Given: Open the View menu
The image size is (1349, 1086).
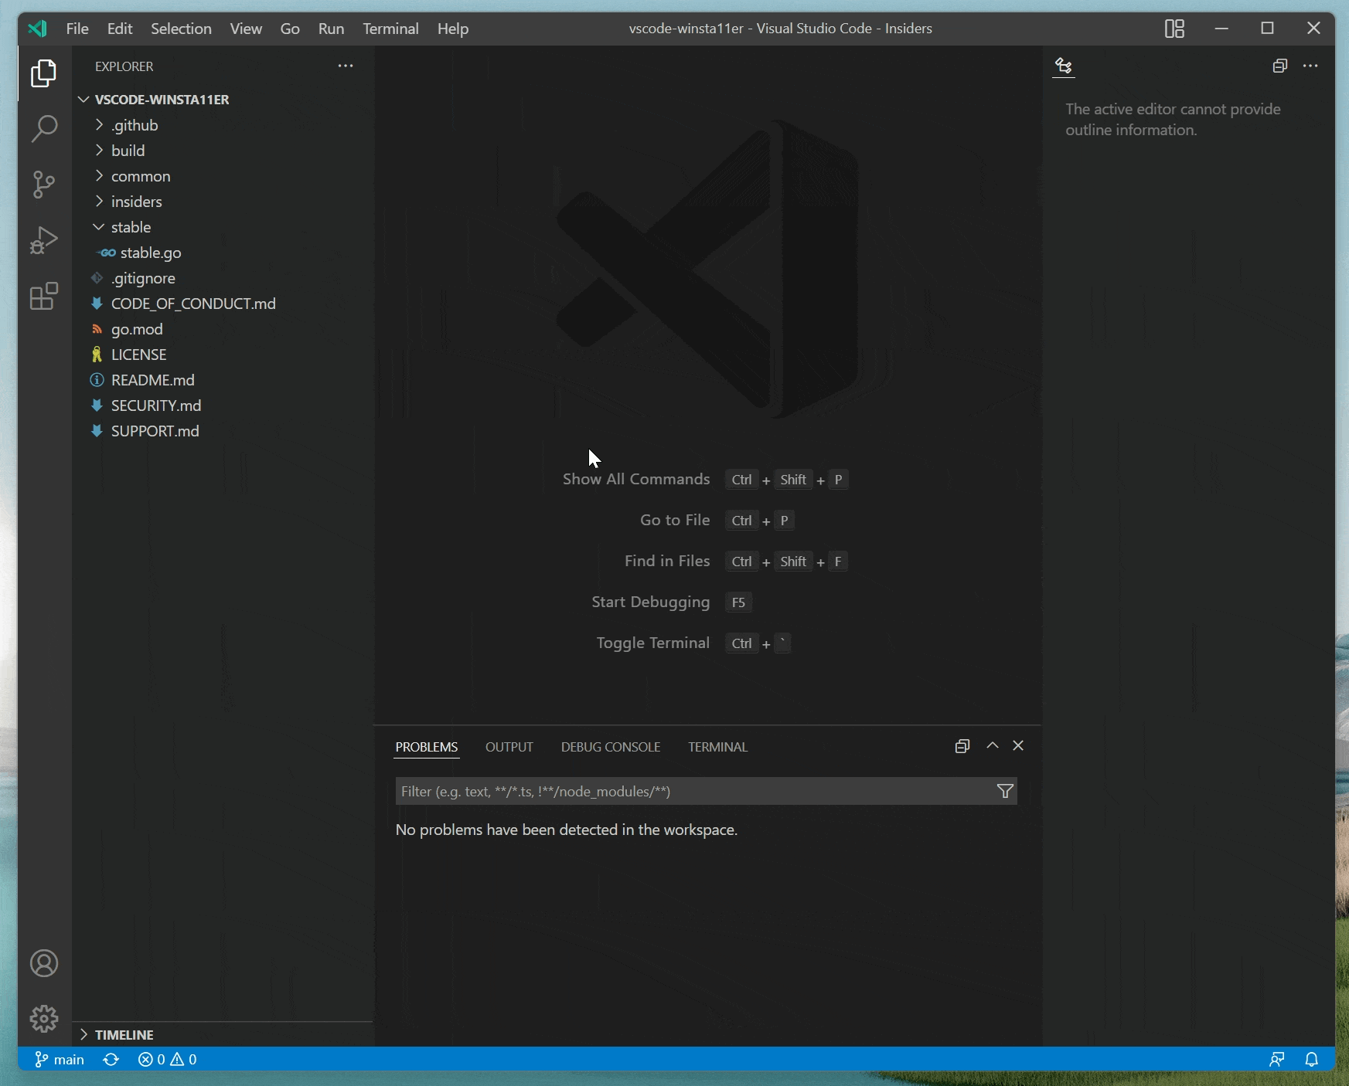Looking at the screenshot, I should (x=246, y=29).
